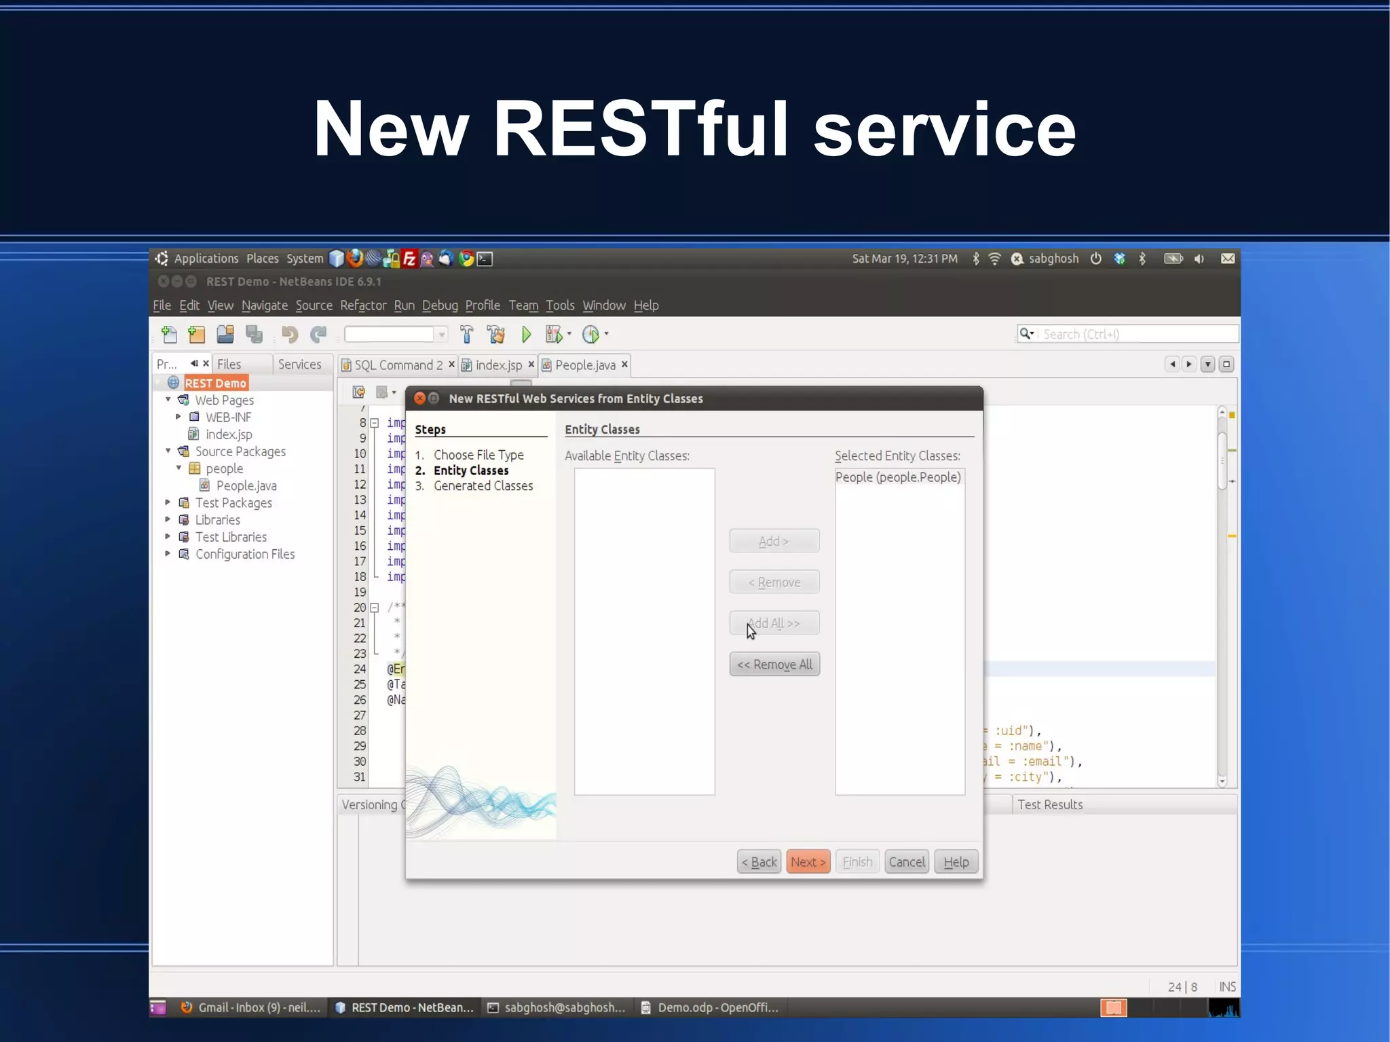This screenshot has height=1042, width=1390.
Task: Click the Debug Project toolbar icon
Action: [x=554, y=334]
